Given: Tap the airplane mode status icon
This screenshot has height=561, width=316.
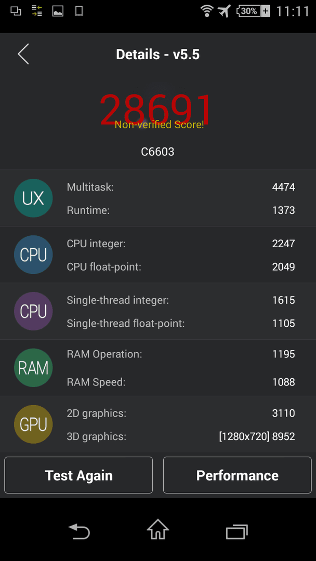Looking at the screenshot, I should click(x=224, y=11).
